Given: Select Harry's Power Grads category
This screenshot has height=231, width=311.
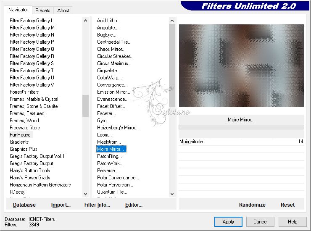Looking at the screenshot, I should click(30, 178).
